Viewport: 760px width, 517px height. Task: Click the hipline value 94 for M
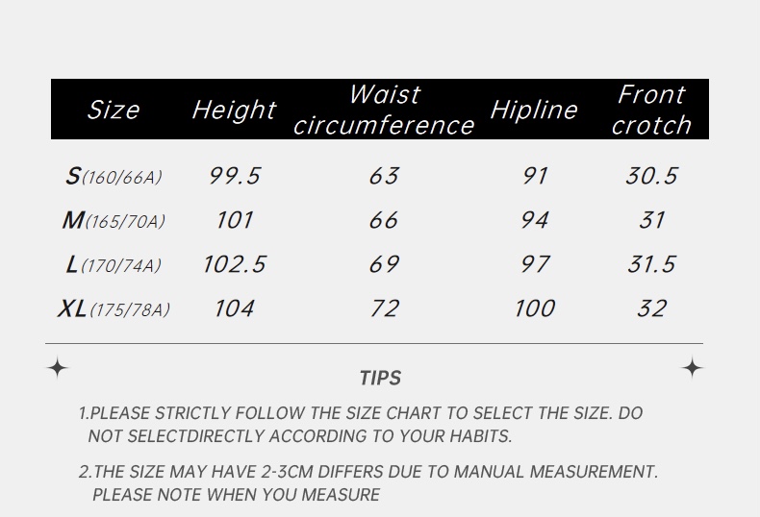(x=535, y=220)
